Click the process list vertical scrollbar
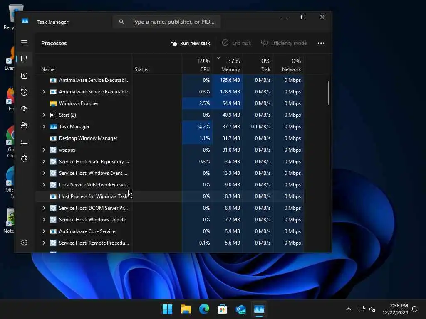 [329, 93]
